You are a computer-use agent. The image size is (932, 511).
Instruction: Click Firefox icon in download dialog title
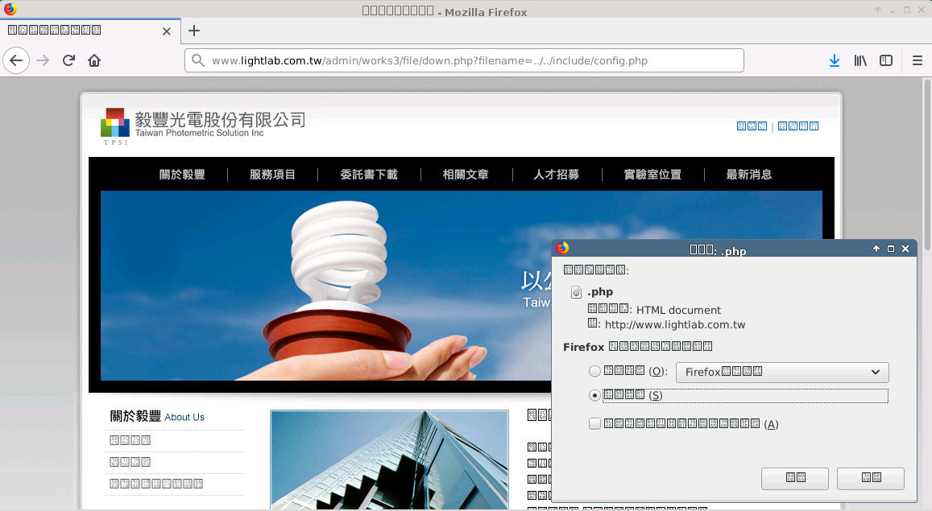562,248
